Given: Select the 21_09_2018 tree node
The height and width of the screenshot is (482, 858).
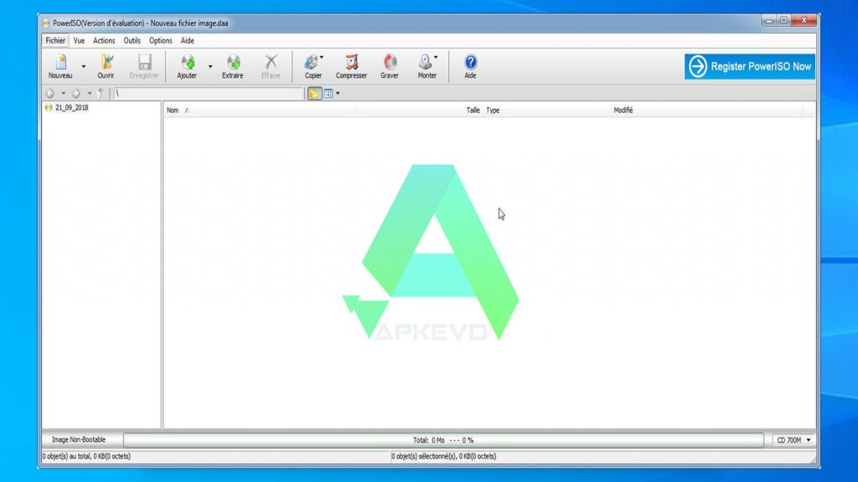Looking at the screenshot, I should [71, 108].
